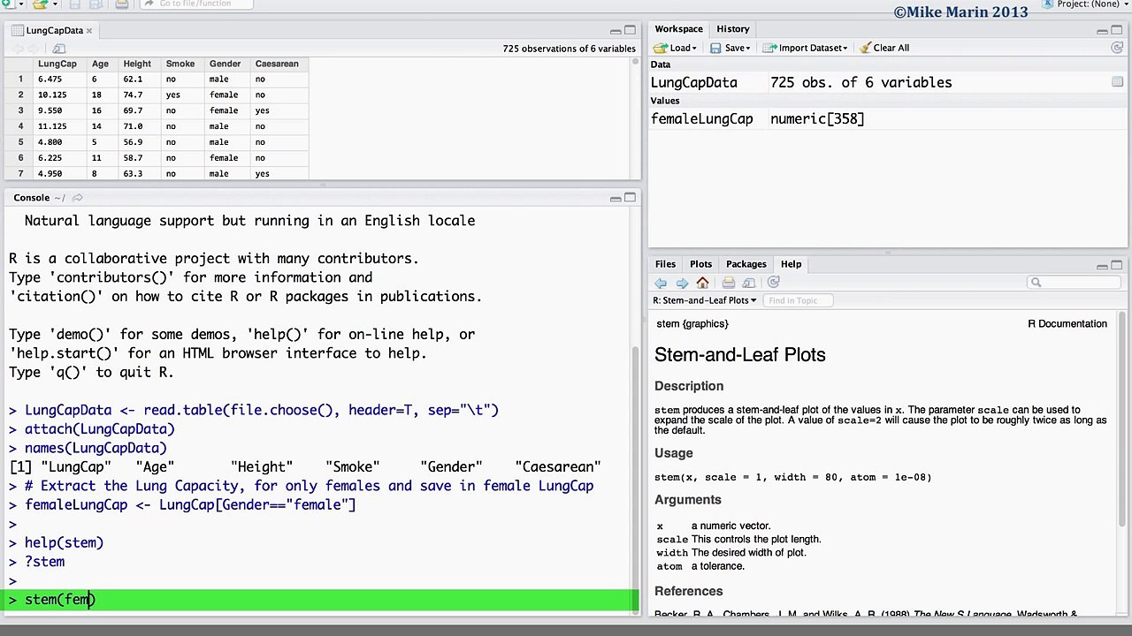View the LungCapData data entry
The height and width of the screenshot is (636, 1132).
(888, 82)
